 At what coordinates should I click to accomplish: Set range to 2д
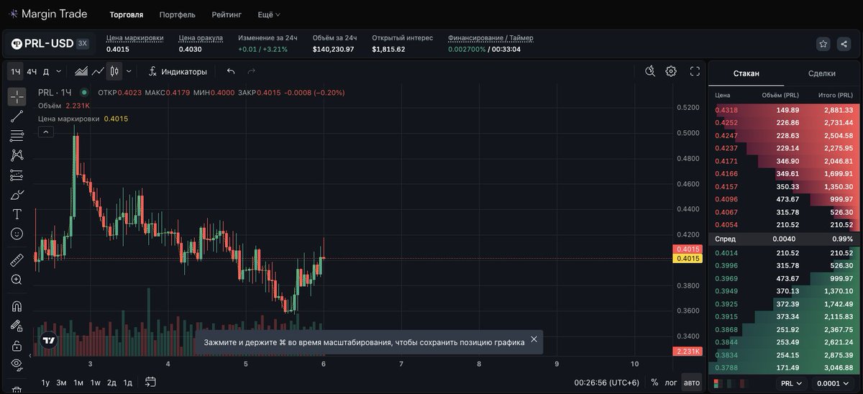(111, 382)
